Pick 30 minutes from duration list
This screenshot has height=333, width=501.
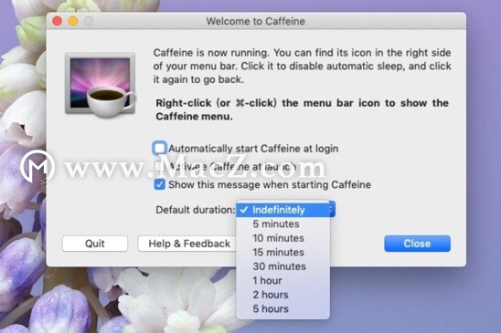282,266
